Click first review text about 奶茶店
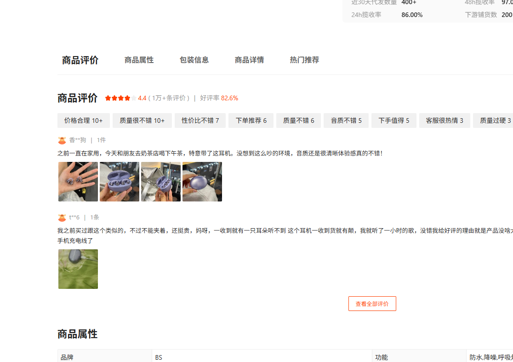 [220, 153]
